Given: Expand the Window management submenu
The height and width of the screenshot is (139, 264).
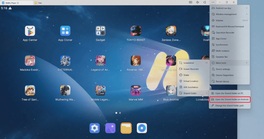Looking at the screenshot, I should click(x=230, y=14).
